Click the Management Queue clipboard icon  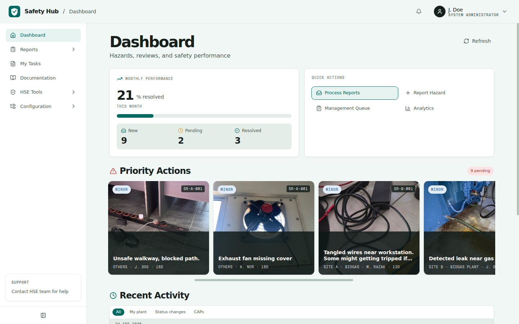[319, 108]
